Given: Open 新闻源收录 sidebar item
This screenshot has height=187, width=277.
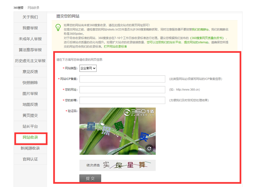Looking at the screenshot, I should [x=30, y=148].
